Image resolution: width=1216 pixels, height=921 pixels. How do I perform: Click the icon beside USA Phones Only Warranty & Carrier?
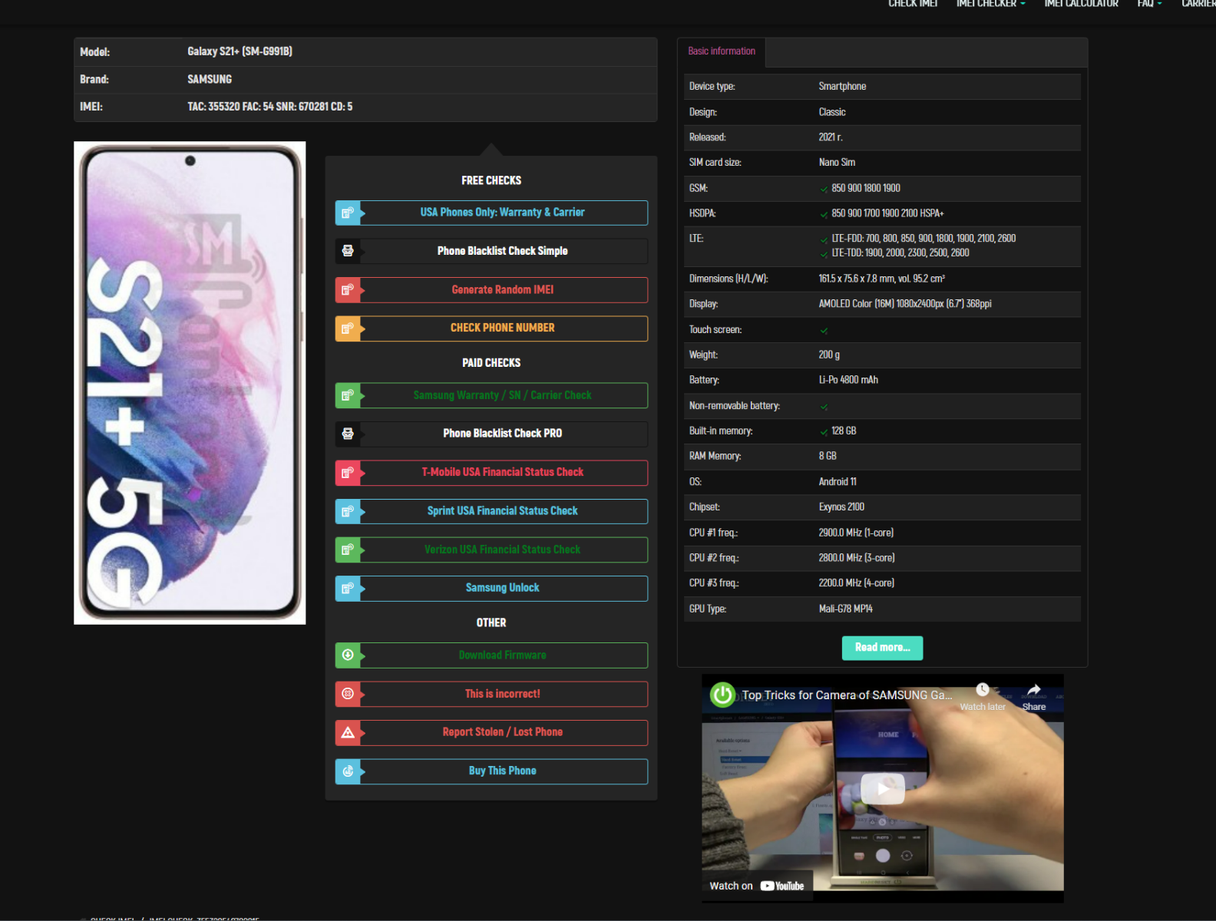[x=348, y=213]
